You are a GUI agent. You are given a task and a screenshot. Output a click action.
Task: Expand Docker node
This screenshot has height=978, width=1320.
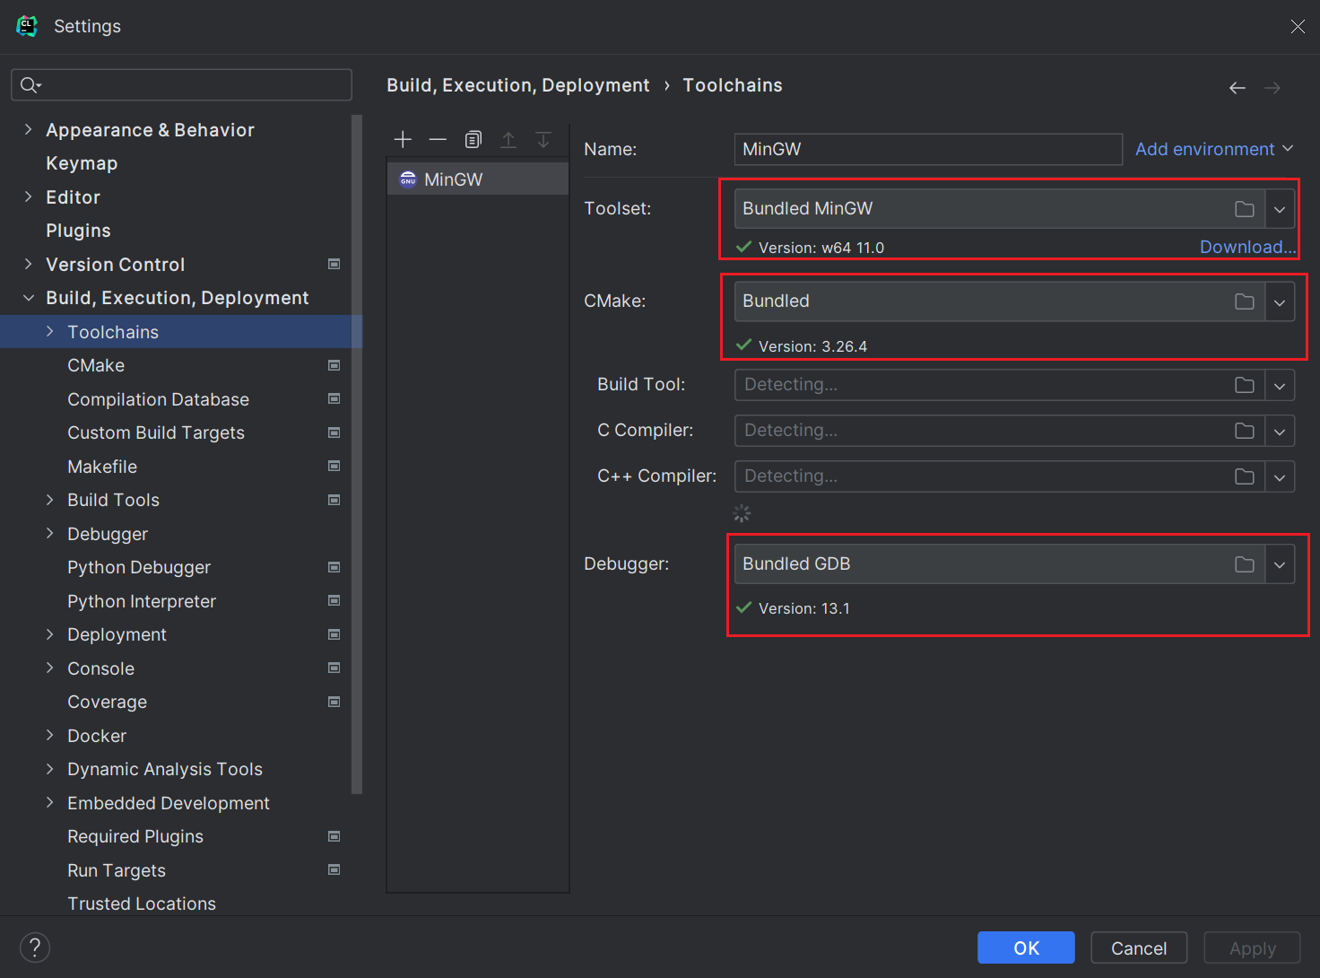coord(50,735)
